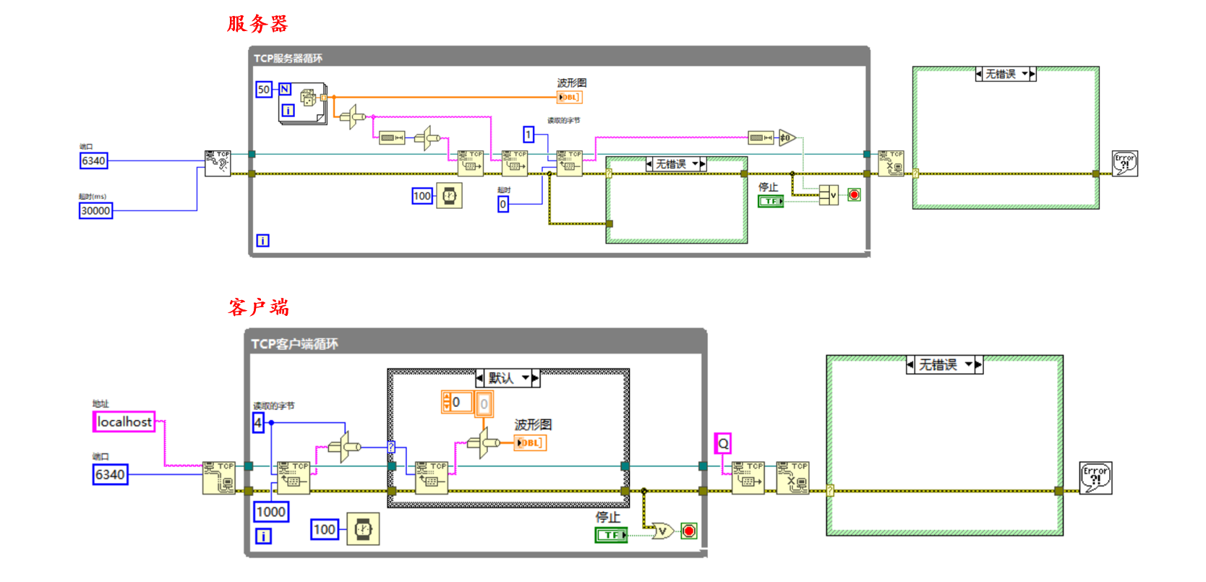Next case arrow on client outer 无错误 structure

(x=978, y=364)
